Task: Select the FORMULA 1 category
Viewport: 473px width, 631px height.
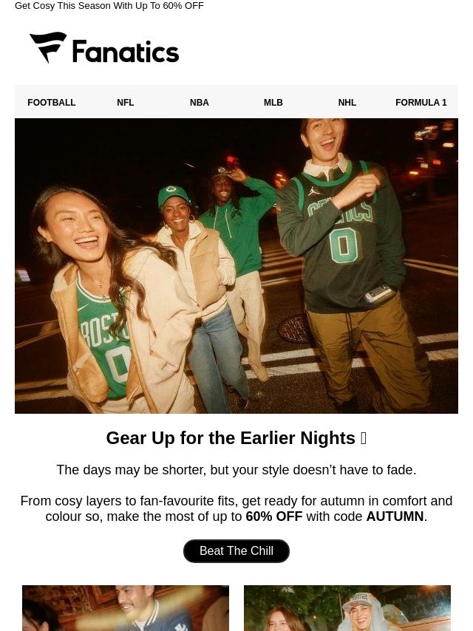Action: (421, 103)
